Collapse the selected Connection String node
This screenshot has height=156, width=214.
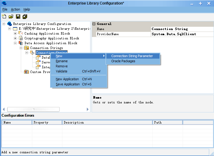27,53
